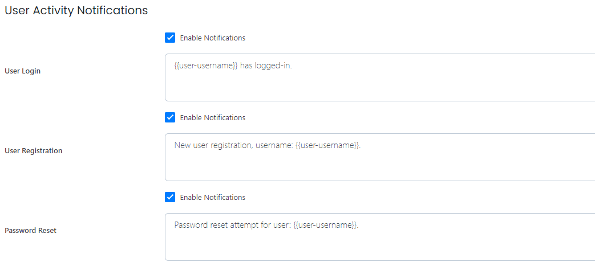This screenshot has width=595, height=270.
Task: Toggle the User Login notifications checkbox
Action: click(170, 38)
